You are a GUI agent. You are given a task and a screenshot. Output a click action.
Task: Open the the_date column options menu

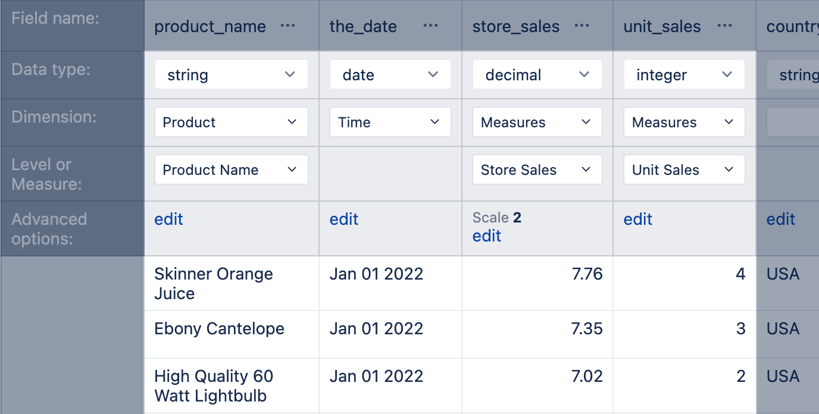coord(430,26)
